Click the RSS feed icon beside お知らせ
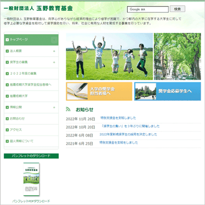 tap(68, 109)
